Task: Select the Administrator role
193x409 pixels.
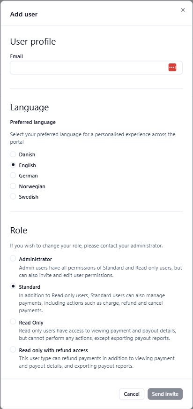Action: tap(13, 259)
